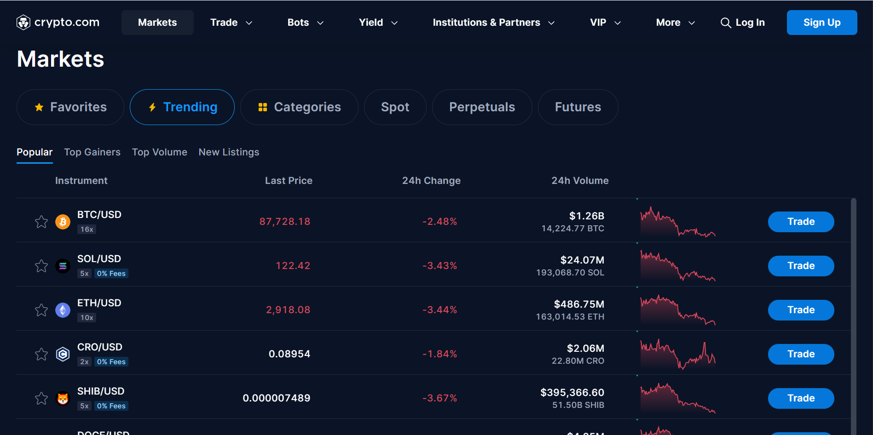The image size is (873, 435).
Task: Click the Instrument column header
Action: (81, 181)
